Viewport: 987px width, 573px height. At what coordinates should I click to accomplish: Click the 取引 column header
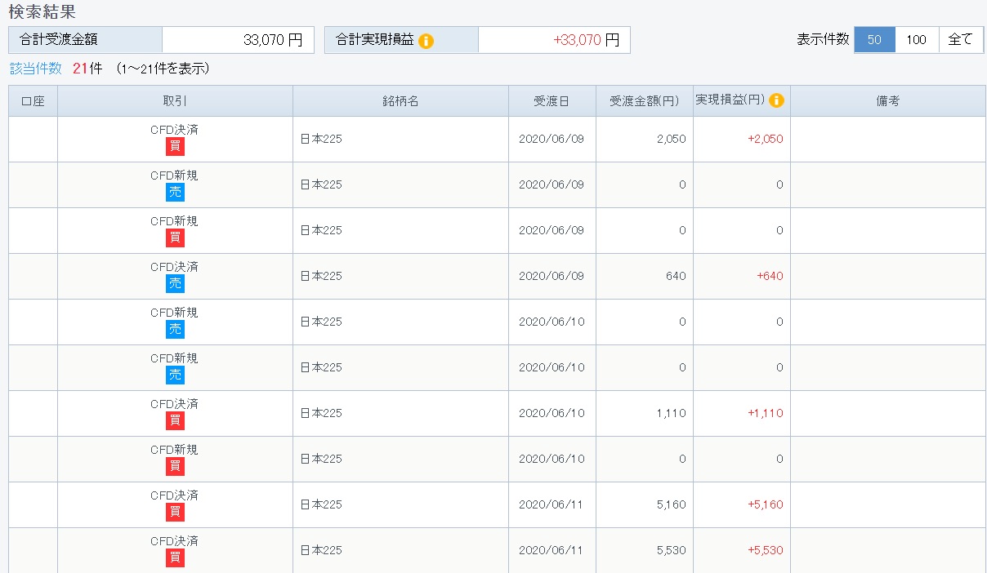[x=175, y=101]
